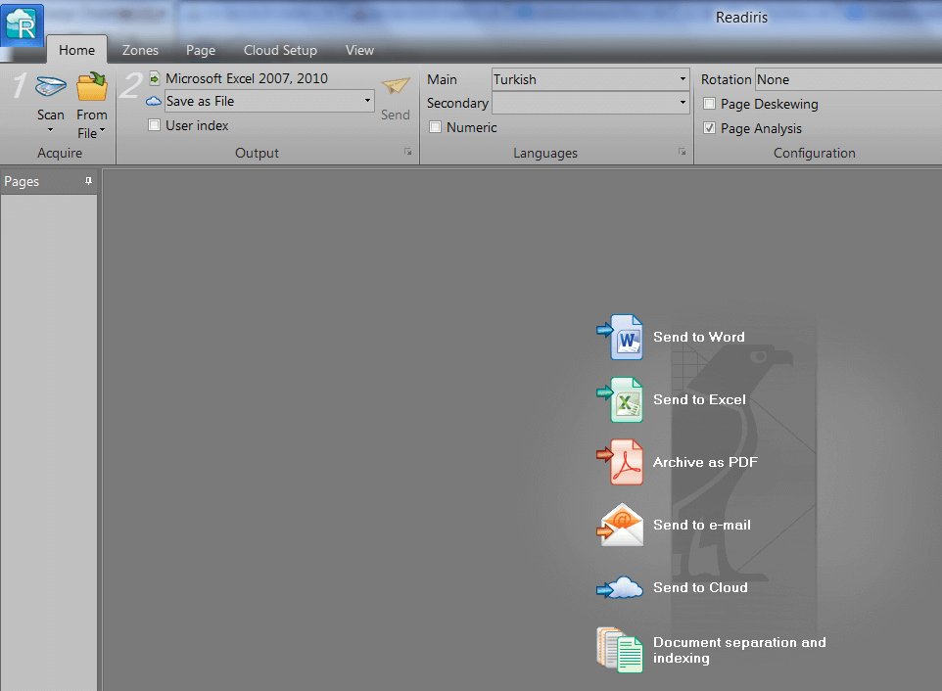Image resolution: width=942 pixels, height=691 pixels.
Task: Click the Readiris window title text
Action: 741,18
